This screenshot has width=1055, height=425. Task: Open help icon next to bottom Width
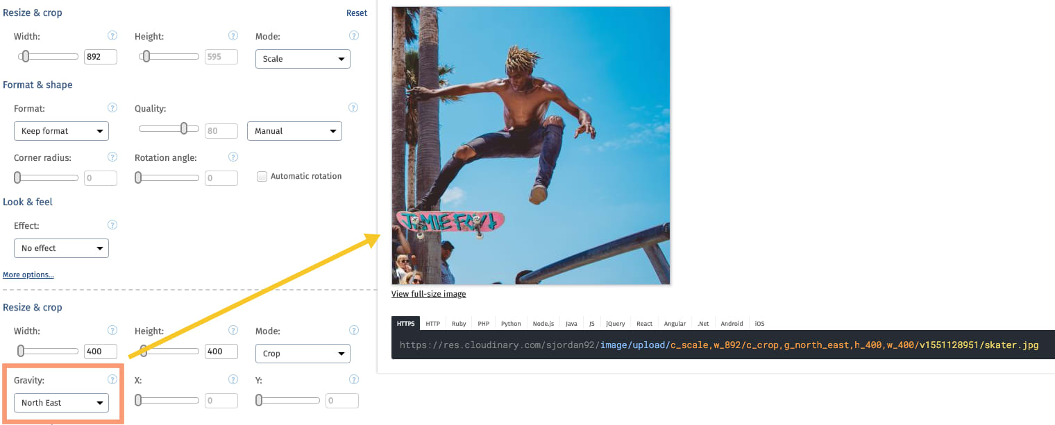[x=112, y=331]
